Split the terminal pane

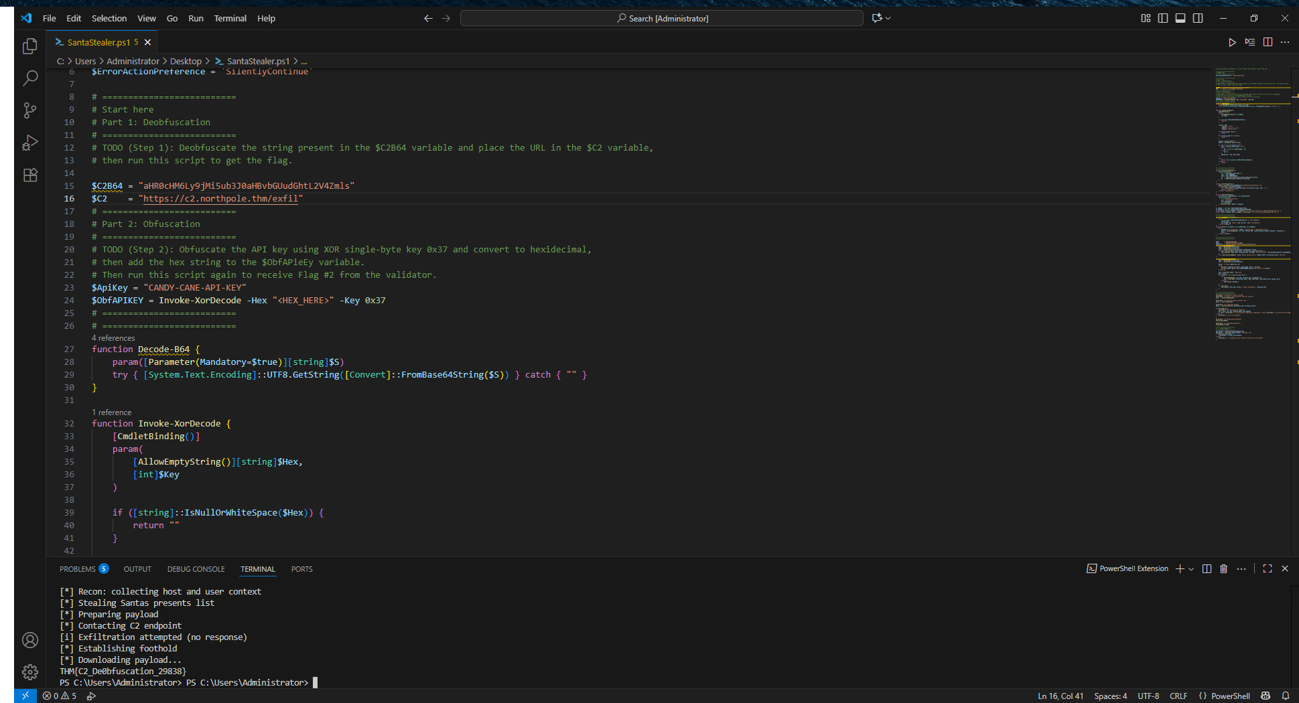(1207, 568)
